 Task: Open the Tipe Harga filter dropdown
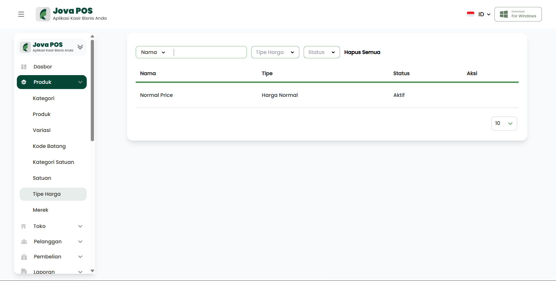[x=275, y=52]
